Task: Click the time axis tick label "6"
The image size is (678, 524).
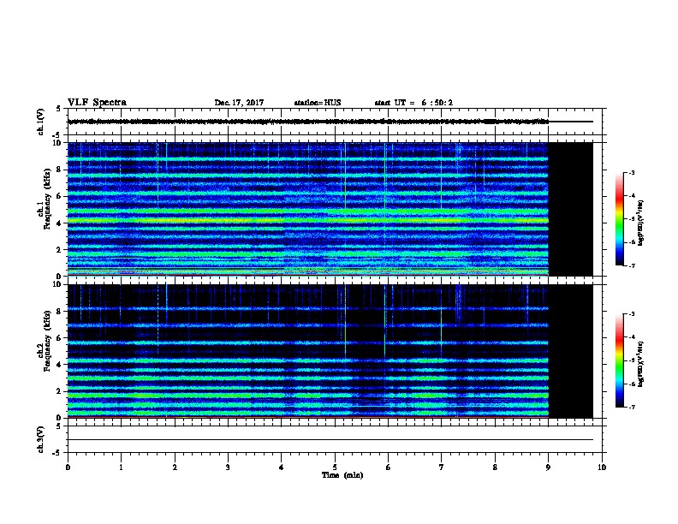Action: [x=389, y=467]
